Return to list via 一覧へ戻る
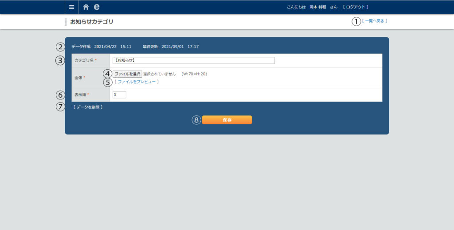Image resolution: width=454 pixels, height=230 pixels. pyautogui.click(x=375, y=21)
